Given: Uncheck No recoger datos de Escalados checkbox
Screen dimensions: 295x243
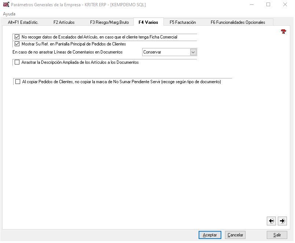Looking at the screenshot, I should [17, 37].
